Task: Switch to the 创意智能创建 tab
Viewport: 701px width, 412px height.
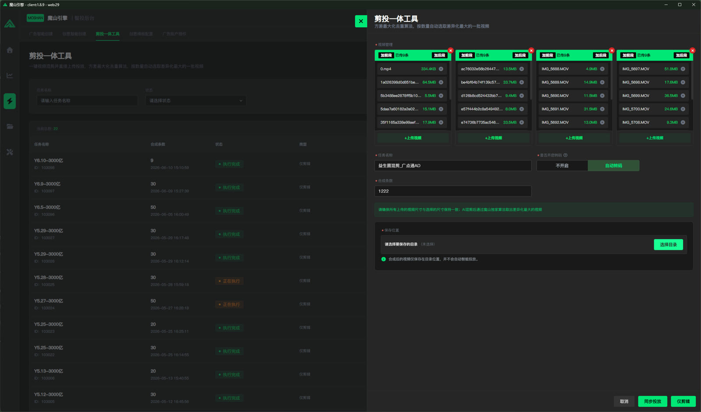Action: click(x=74, y=34)
